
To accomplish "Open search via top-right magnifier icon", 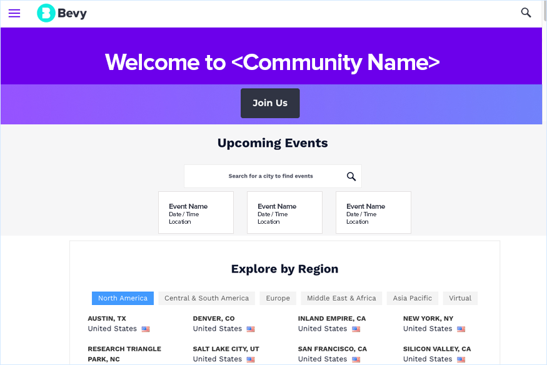I will (x=526, y=12).
